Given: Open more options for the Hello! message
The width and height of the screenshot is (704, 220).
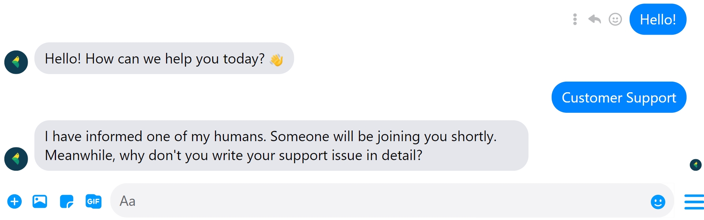Looking at the screenshot, I should pos(575,19).
